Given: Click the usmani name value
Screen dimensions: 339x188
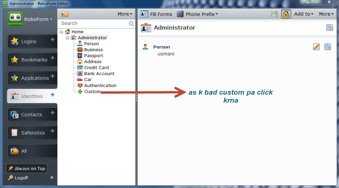Looking at the screenshot, I should [x=166, y=54].
